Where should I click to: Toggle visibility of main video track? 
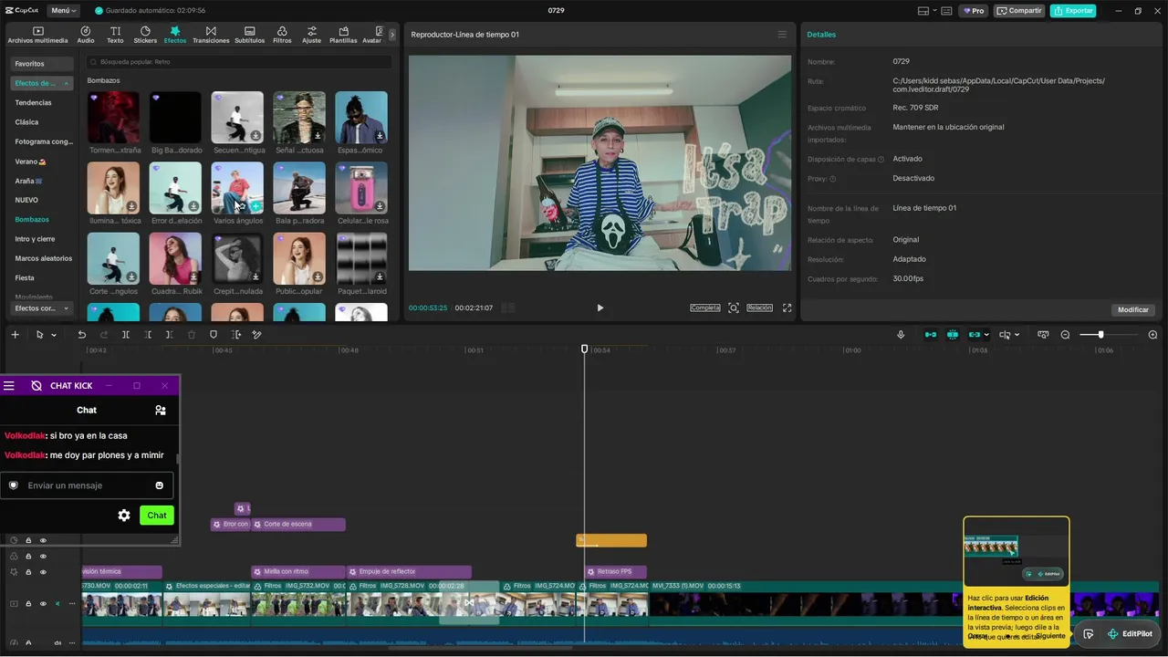pyautogui.click(x=43, y=604)
